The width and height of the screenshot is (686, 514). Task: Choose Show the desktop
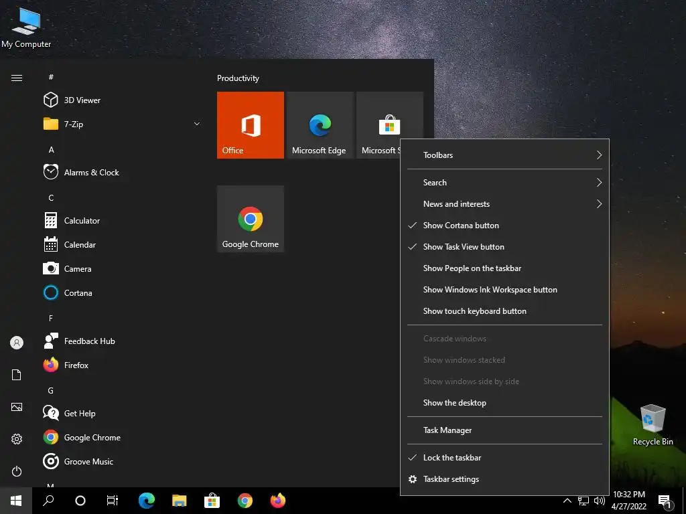pos(504,403)
